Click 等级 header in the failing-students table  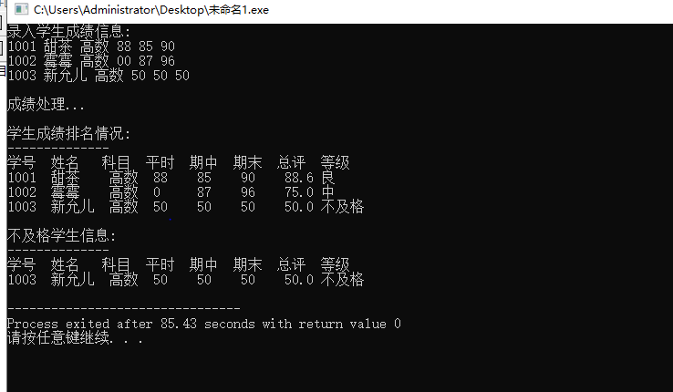pos(335,264)
